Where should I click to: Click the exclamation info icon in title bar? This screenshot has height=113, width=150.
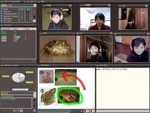pyautogui.click(x=28, y=2)
